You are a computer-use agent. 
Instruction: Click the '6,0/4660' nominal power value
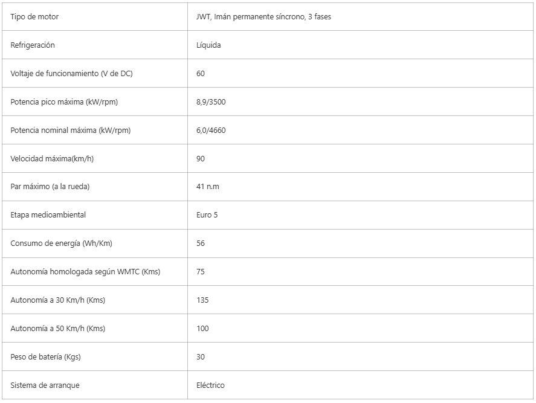(x=211, y=131)
